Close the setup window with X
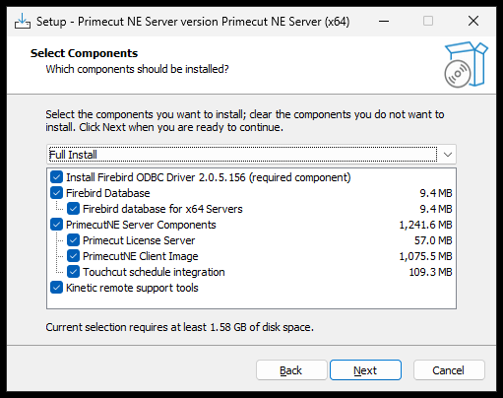This screenshot has height=398, width=503. [x=473, y=22]
